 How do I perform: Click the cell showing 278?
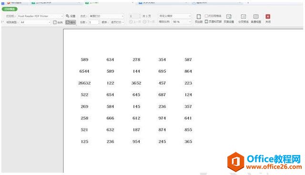coord(136,59)
